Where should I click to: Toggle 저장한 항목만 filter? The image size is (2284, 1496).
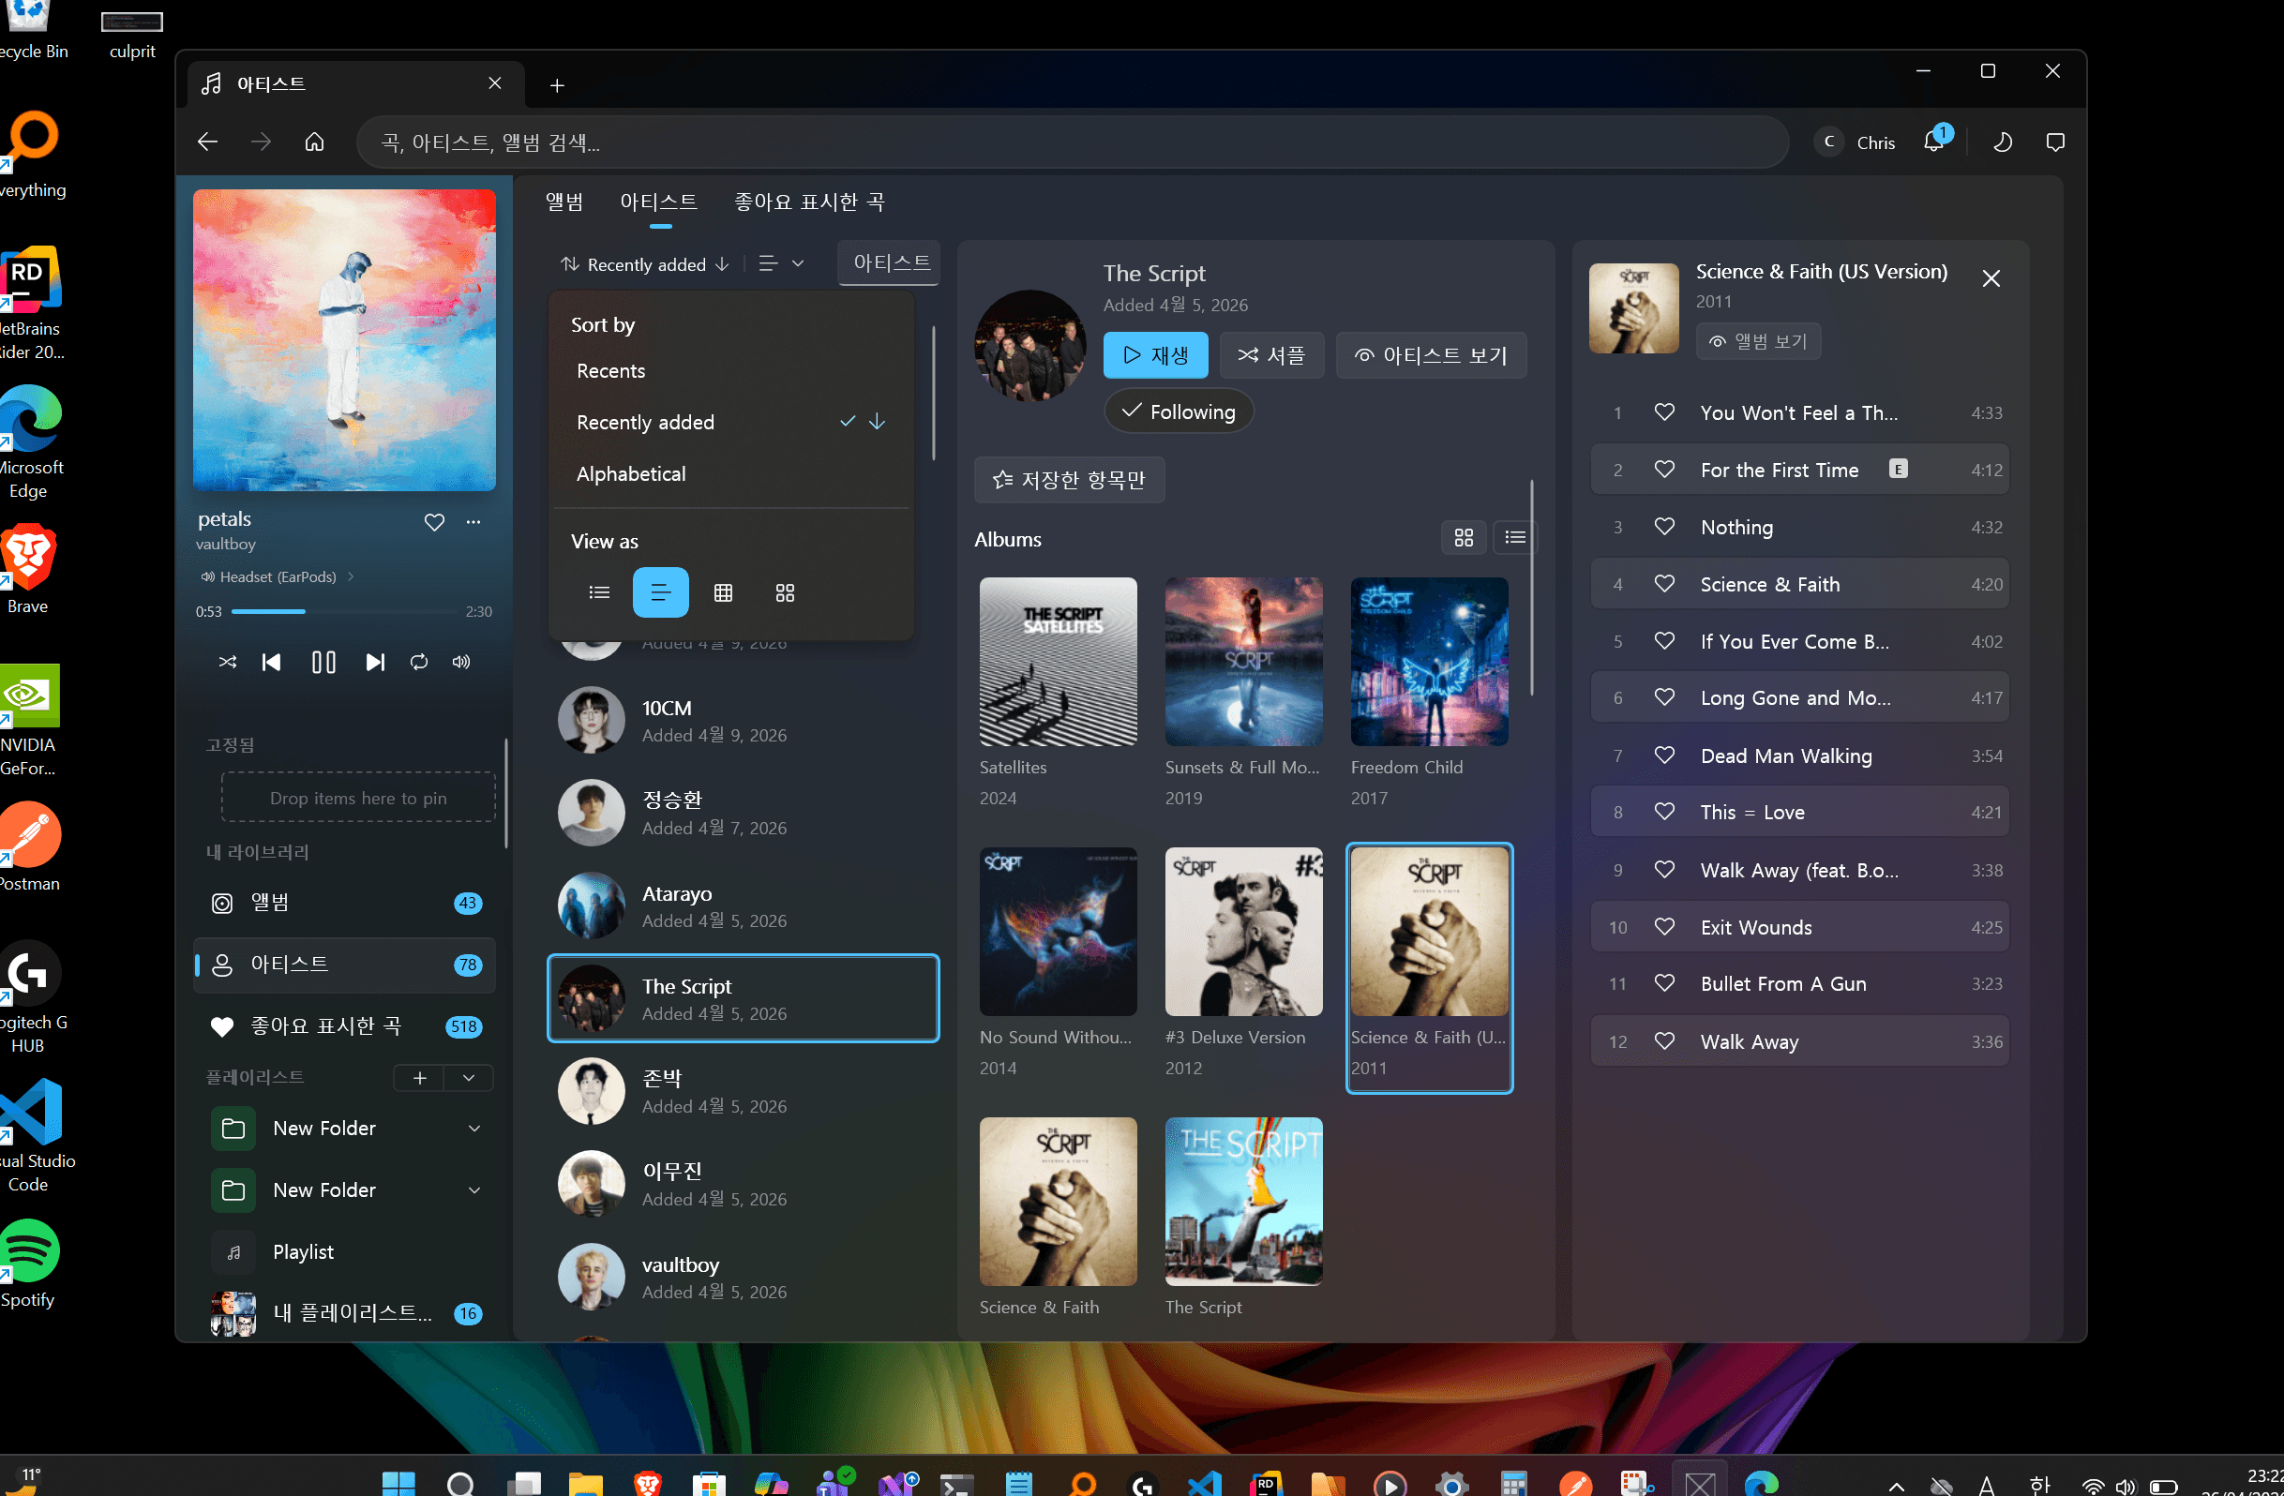coord(1070,480)
